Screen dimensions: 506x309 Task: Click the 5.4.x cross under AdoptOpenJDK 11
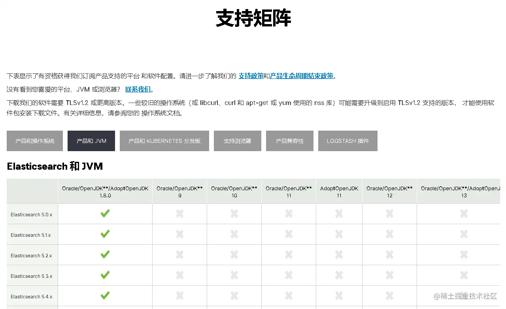[x=339, y=296]
